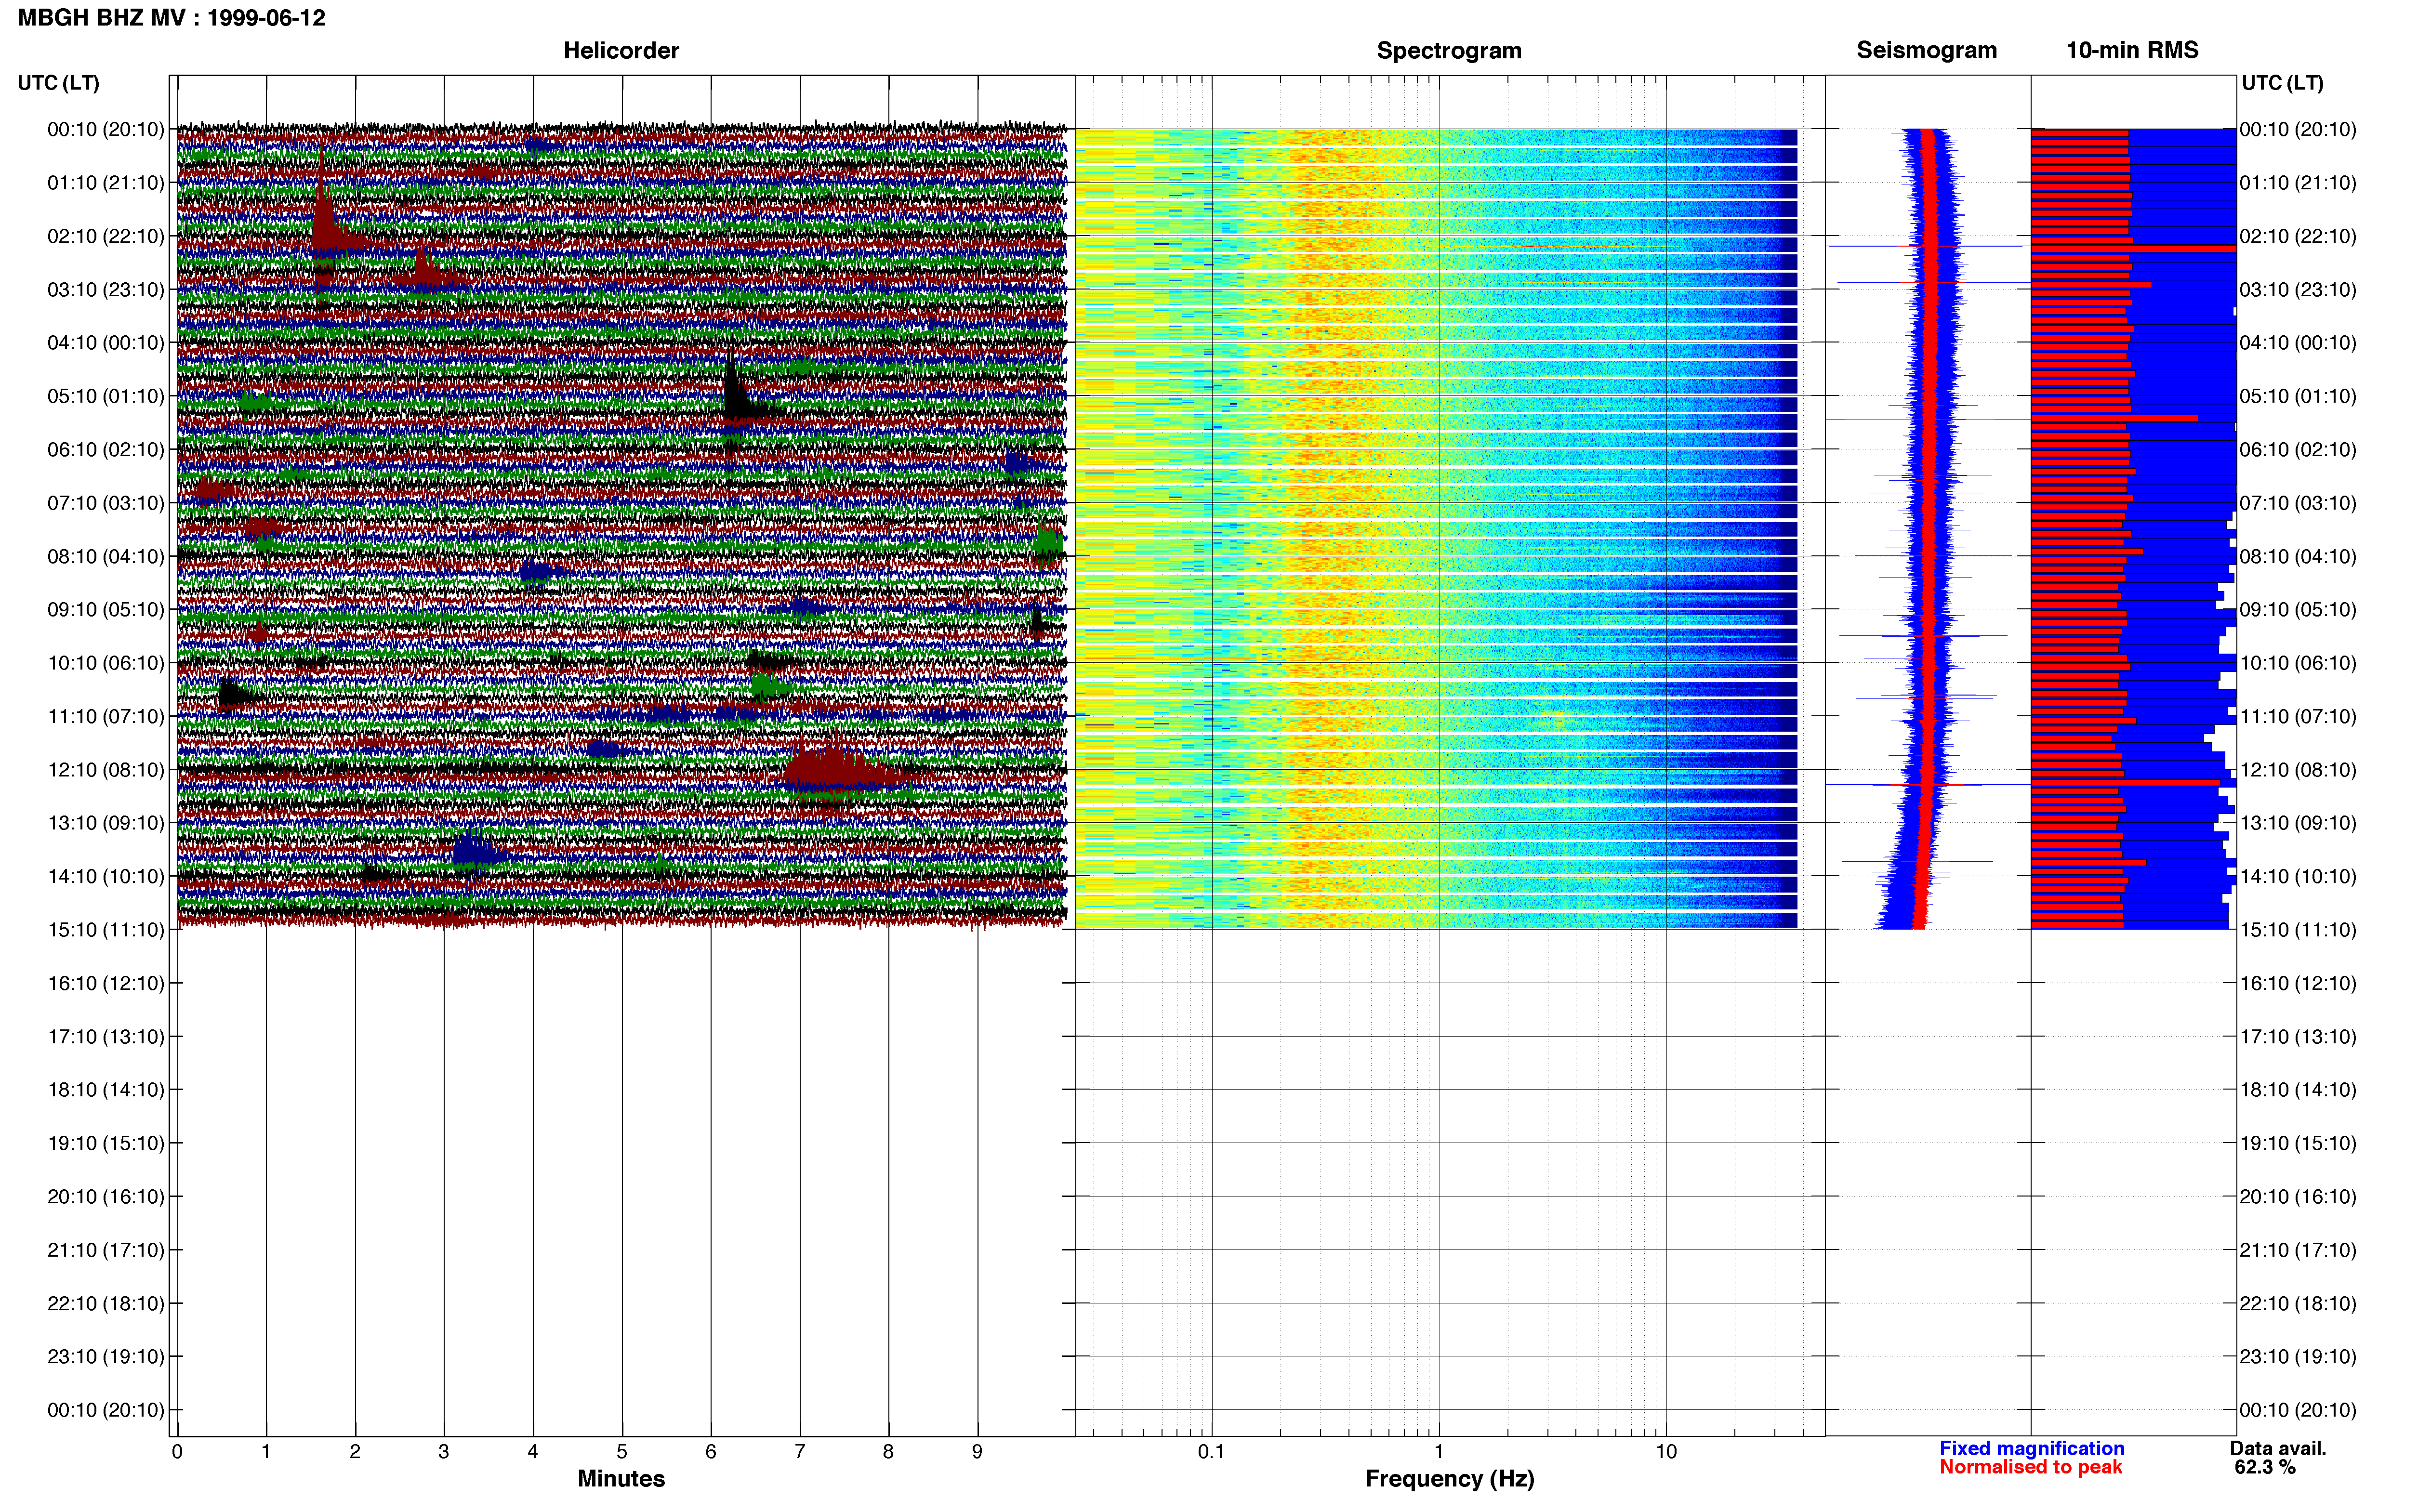Click the 'Spectrogram' panel heading
The width and height of the screenshot is (2418, 1512).
point(1449,50)
